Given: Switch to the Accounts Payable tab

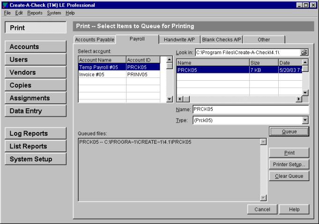Looking at the screenshot, I should click(x=95, y=40).
